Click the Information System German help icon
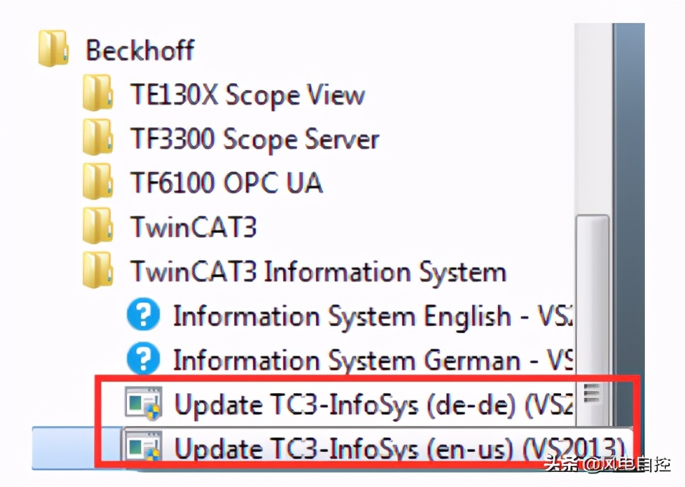The width and height of the screenshot is (685, 487). click(x=143, y=359)
